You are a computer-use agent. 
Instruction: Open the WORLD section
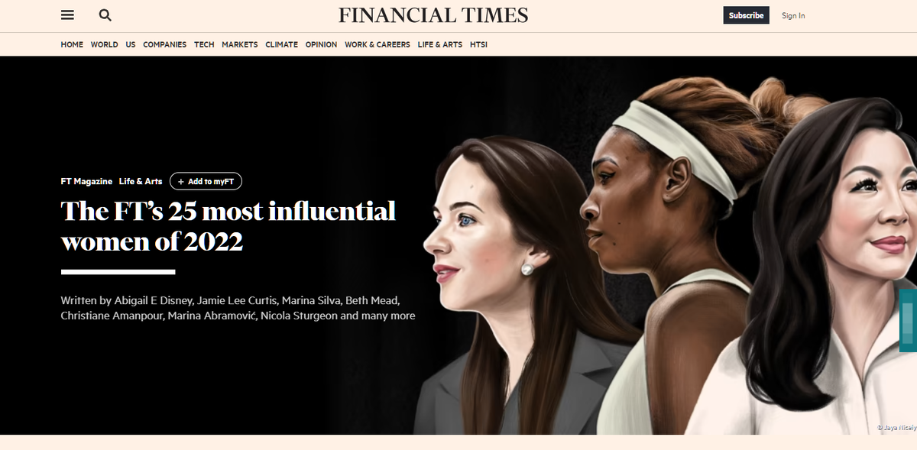click(104, 44)
